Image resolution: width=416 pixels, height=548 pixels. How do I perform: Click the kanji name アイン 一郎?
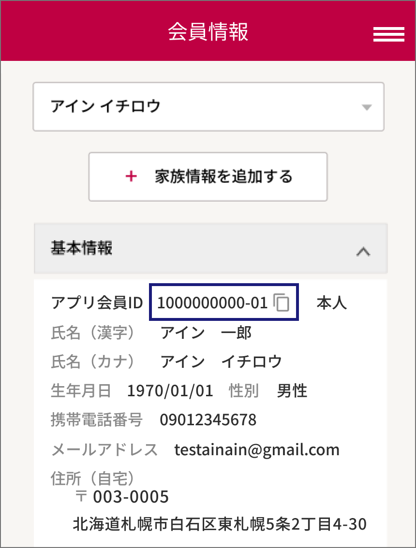pos(206,332)
